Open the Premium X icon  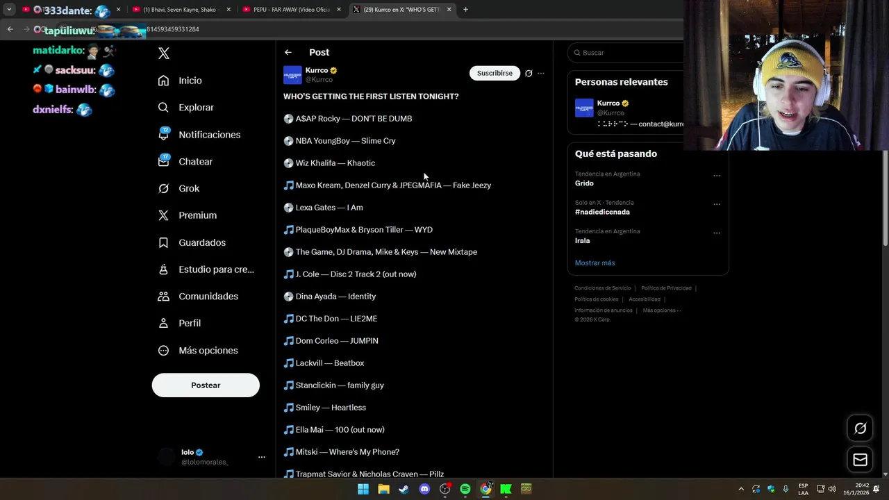coord(163,215)
